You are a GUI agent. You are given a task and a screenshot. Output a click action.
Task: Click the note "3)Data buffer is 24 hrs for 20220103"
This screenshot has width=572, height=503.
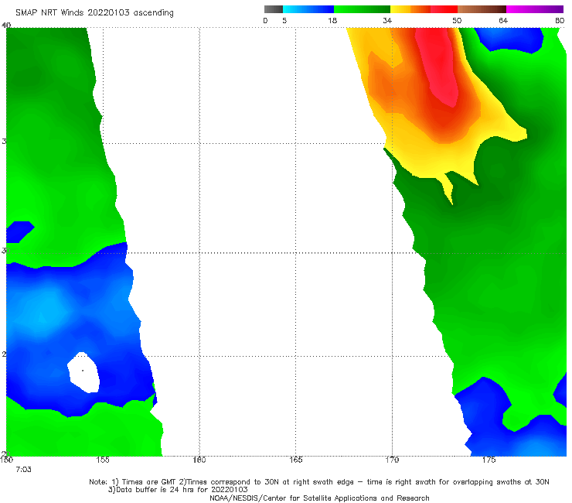coord(178,490)
